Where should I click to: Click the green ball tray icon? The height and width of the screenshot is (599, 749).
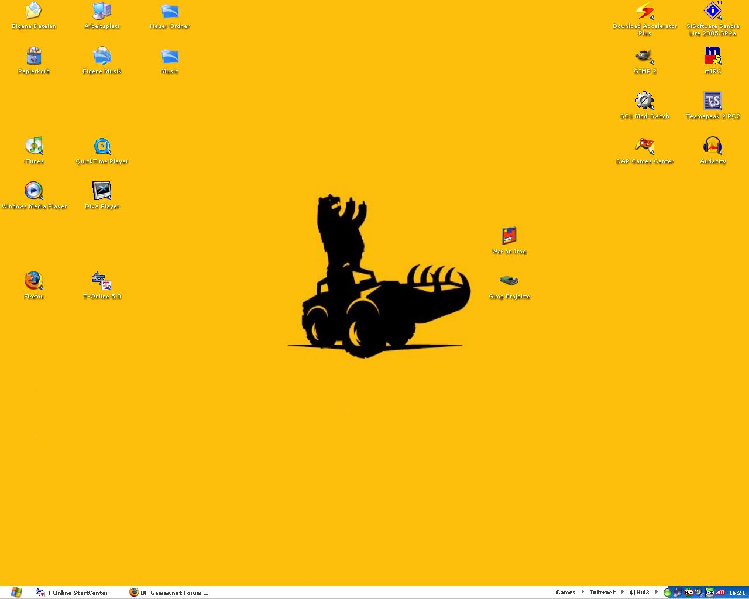pyautogui.click(x=667, y=593)
